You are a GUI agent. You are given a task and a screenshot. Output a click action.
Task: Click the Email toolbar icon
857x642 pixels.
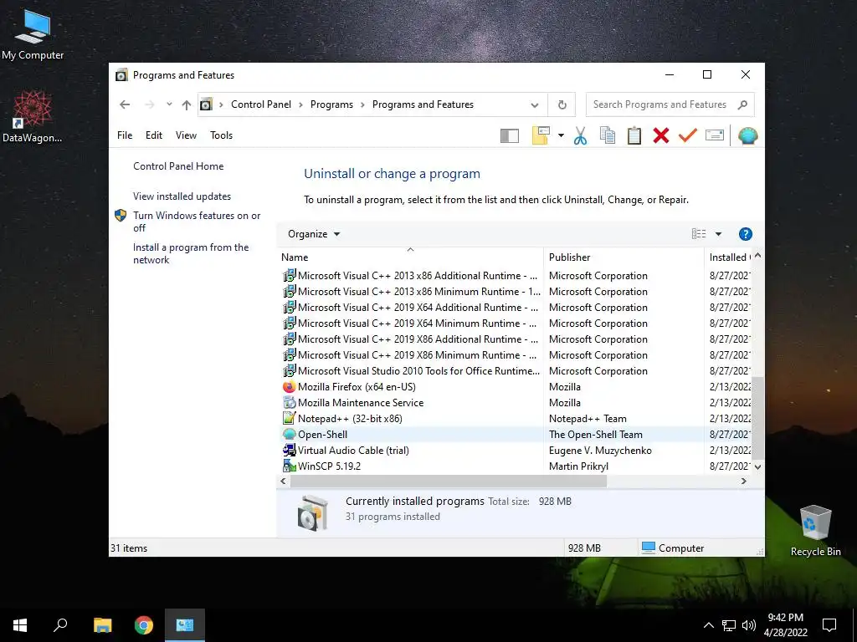pyautogui.click(x=715, y=135)
